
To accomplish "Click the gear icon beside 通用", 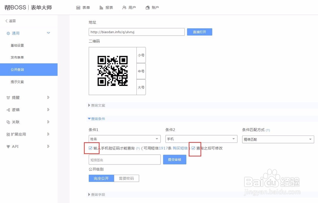I will [8, 33].
